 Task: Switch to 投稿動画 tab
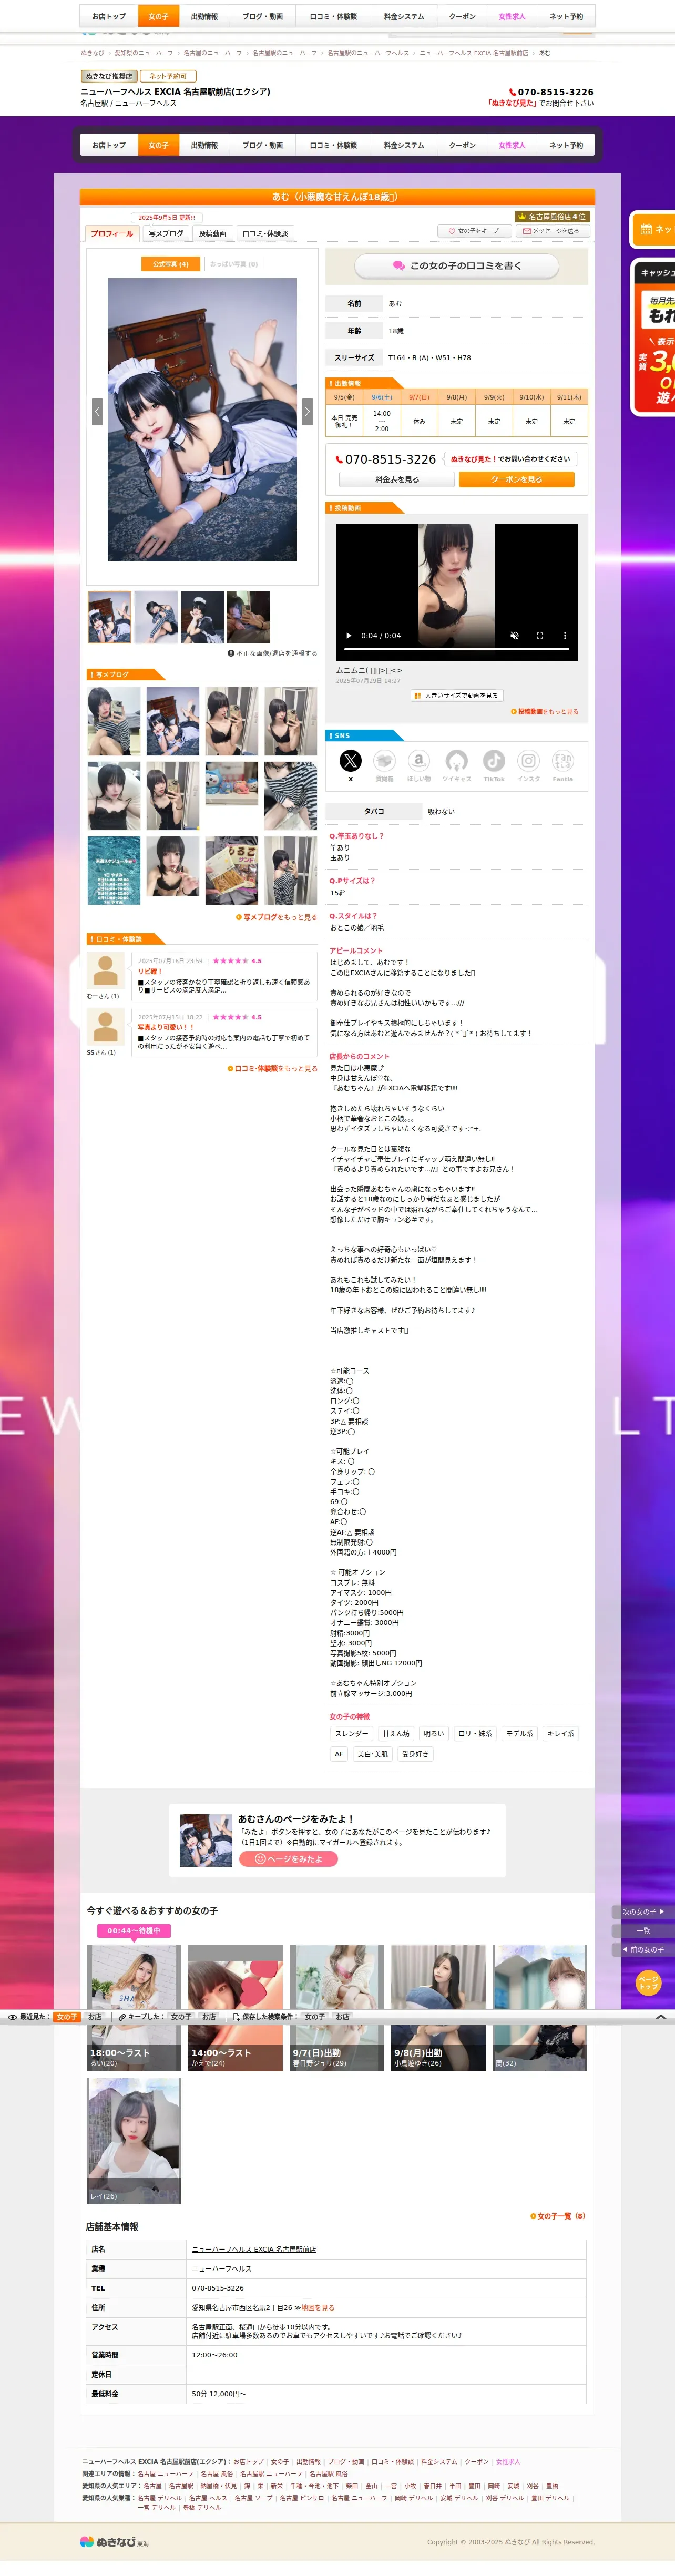pyautogui.click(x=212, y=233)
